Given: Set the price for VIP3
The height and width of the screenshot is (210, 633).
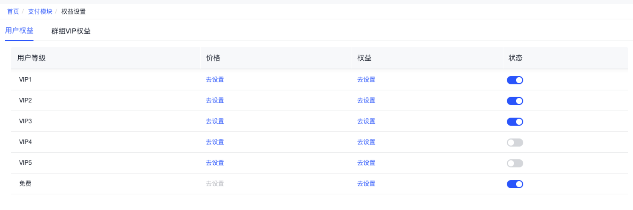Looking at the screenshot, I should (x=215, y=121).
